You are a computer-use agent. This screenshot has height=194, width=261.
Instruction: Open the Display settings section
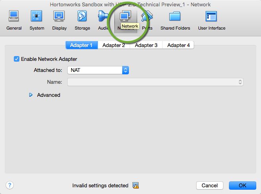(59, 20)
